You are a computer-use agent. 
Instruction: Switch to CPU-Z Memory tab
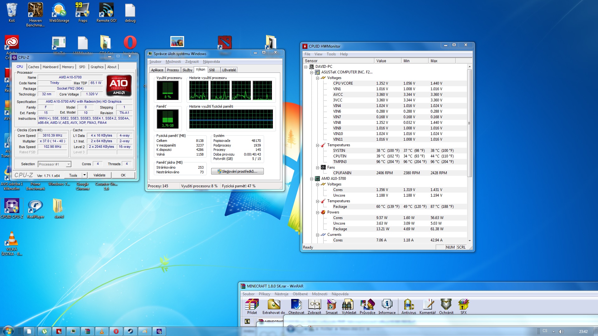[68, 67]
